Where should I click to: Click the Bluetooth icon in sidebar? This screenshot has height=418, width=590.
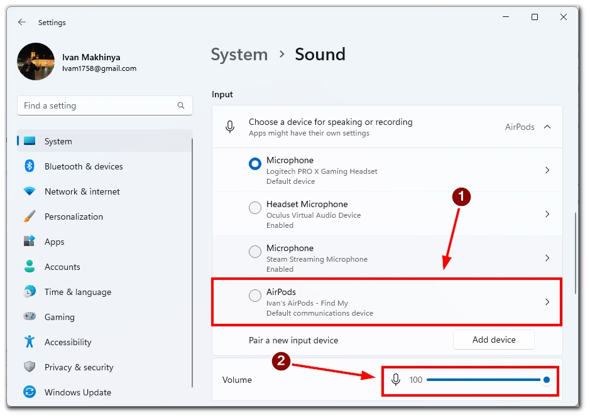pos(30,166)
